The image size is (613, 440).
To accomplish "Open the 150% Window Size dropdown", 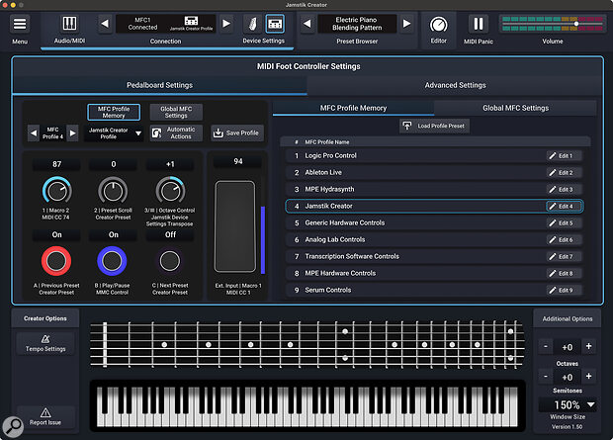I will click(568, 404).
